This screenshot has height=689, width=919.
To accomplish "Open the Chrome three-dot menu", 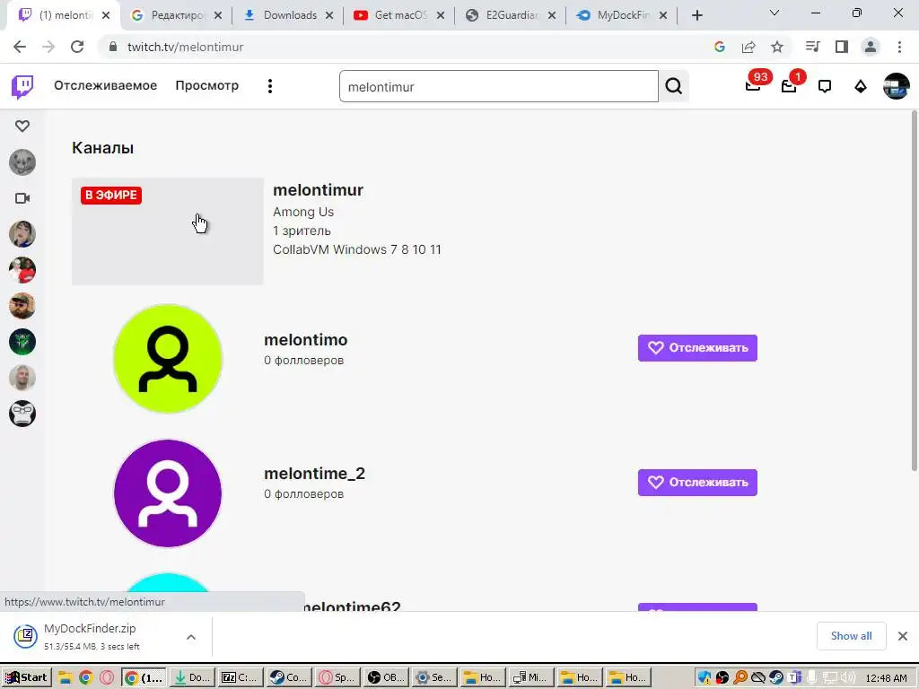I will tap(899, 47).
